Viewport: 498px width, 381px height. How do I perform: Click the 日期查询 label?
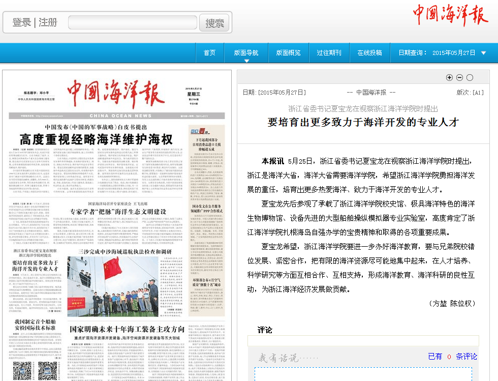click(413, 53)
